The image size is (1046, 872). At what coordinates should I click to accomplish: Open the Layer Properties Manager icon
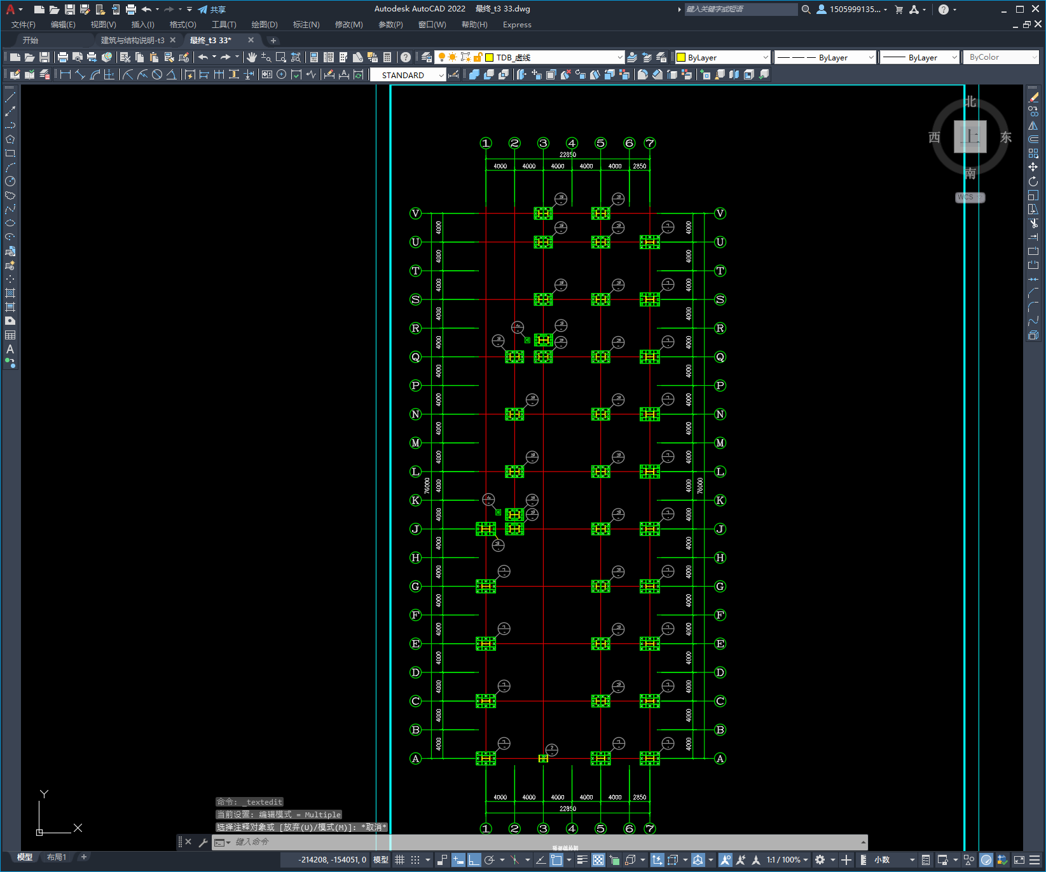(x=427, y=57)
